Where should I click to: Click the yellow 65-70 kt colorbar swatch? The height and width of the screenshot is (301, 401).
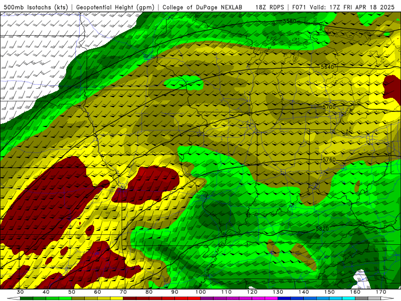pos(117,298)
